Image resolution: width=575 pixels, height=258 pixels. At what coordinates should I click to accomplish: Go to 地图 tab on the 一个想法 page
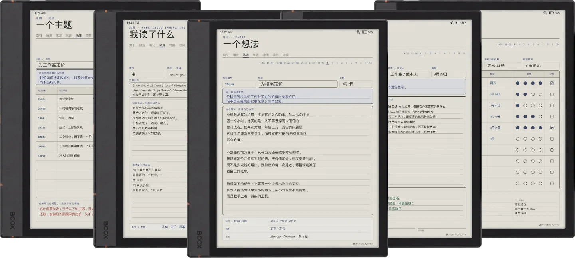click(x=266, y=55)
